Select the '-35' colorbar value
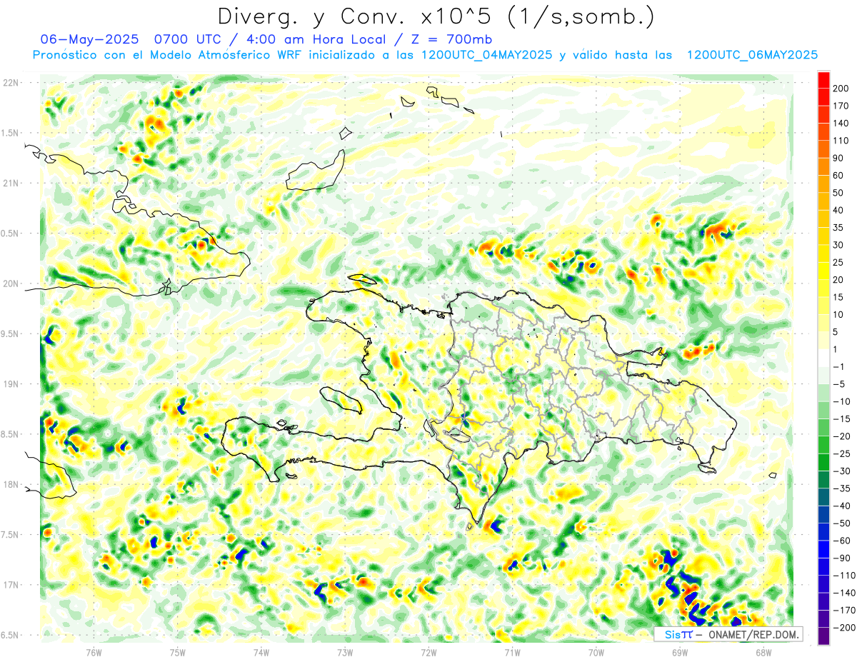The height and width of the screenshot is (662, 857). 841,488
